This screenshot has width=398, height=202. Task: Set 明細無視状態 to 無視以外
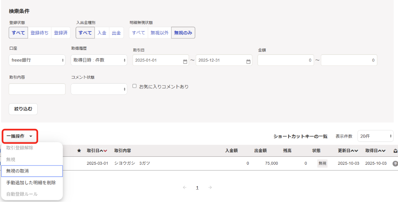pyautogui.click(x=159, y=33)
